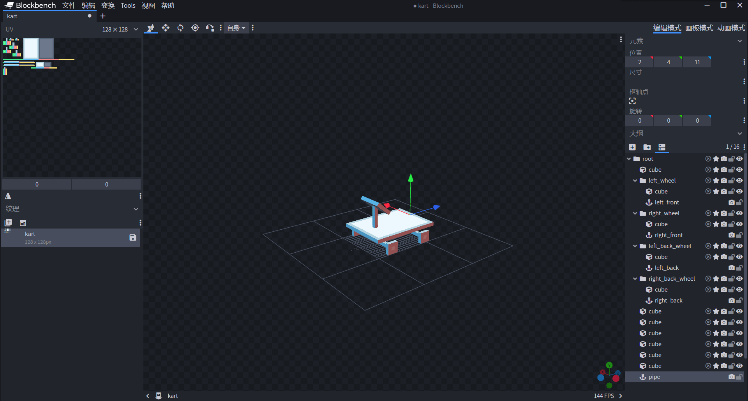Screen dimensions: 748x401
Task: Switch to 动画模式 tab
Action: tap(731, 28)
